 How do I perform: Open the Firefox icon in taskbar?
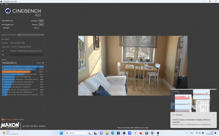[x=141, y=133]
